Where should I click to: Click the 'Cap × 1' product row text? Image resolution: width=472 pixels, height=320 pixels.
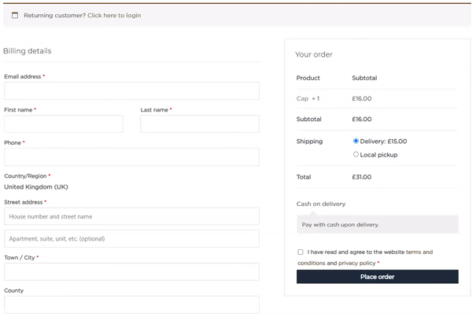click(x=308, y=98)
